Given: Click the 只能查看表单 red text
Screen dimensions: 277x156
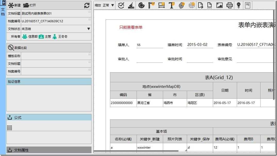Looking at the screenshot, I should click(x=131, y=27).
